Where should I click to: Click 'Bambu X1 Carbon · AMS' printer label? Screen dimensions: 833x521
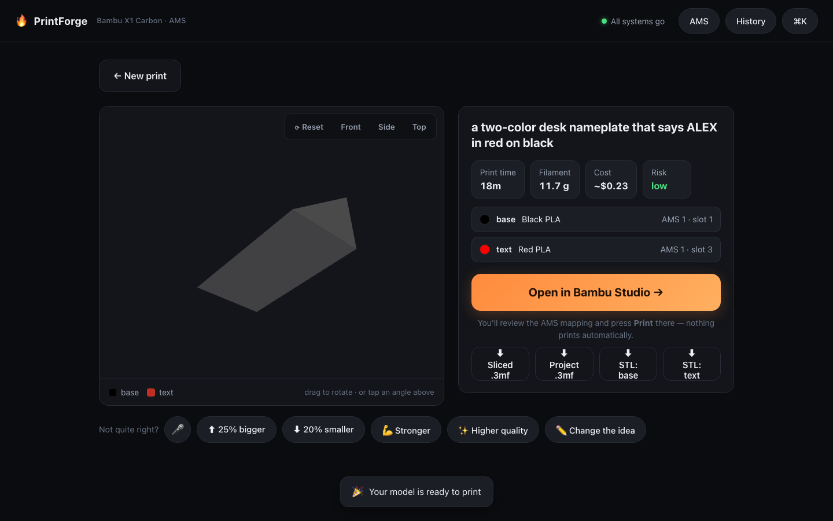(x=141, y=21)
